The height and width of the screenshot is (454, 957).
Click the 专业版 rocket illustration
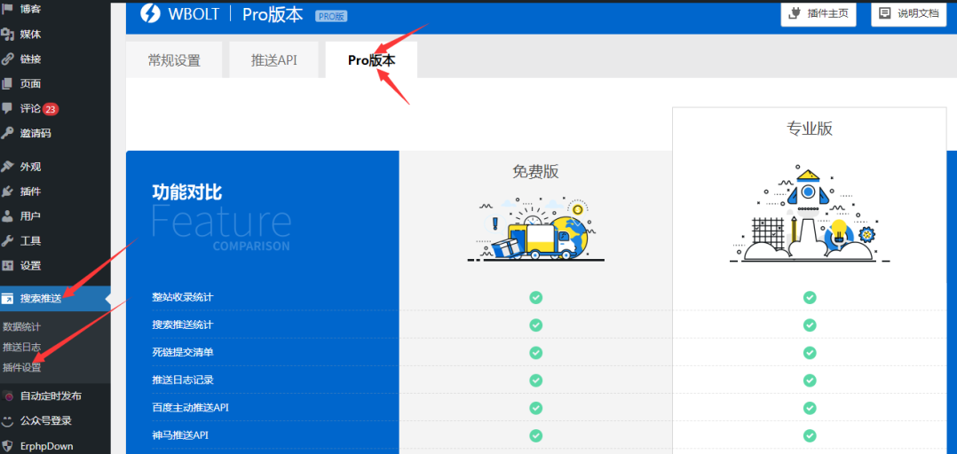point(808,214)
